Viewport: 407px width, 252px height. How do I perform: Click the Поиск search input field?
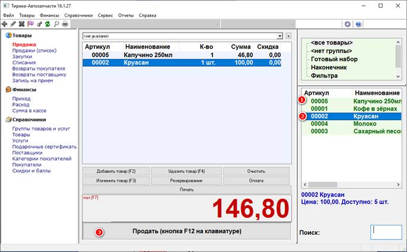[x=386, y=232]
